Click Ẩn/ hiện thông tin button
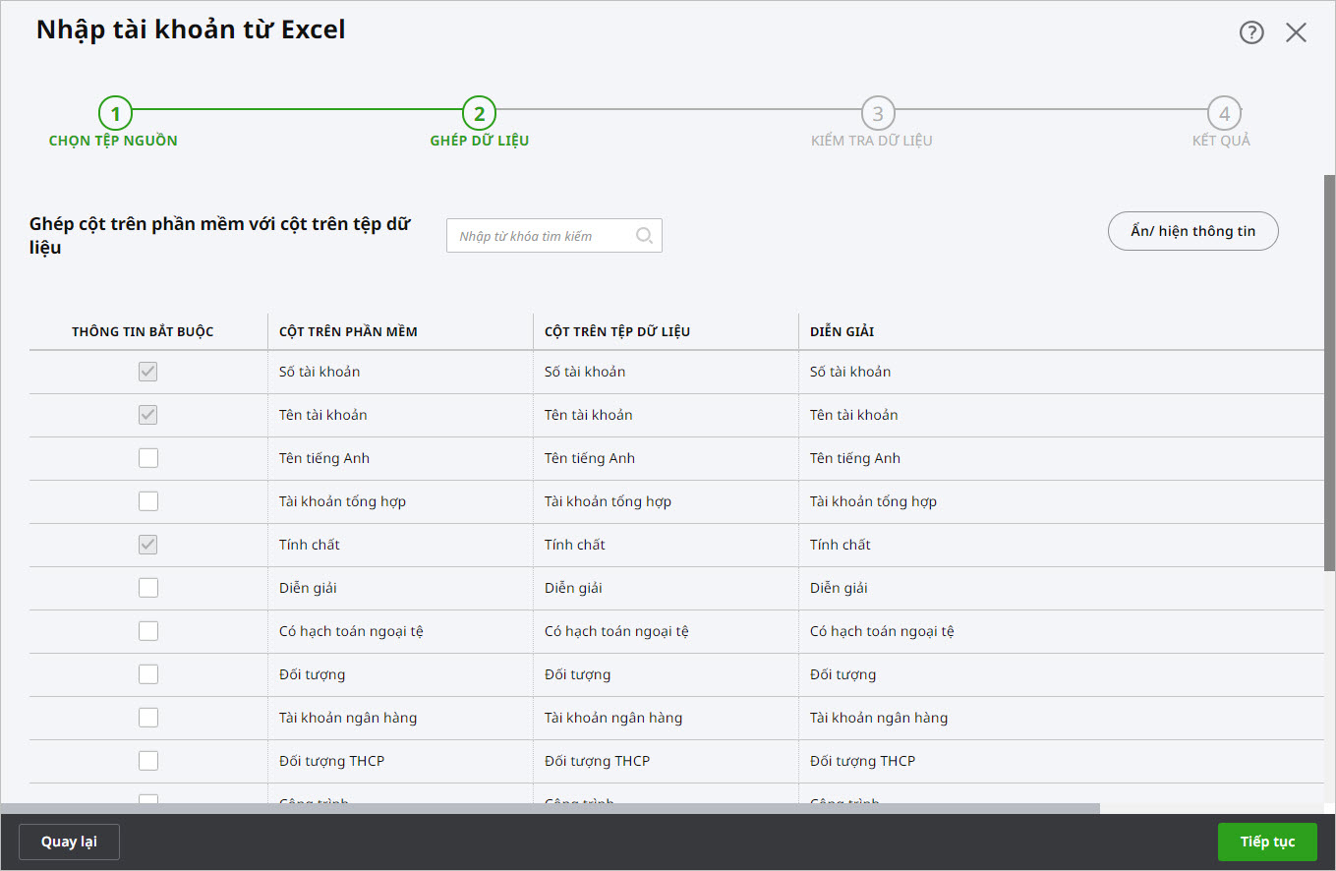The height and width of the screenshot is (871, 1336). [1192, 231]
